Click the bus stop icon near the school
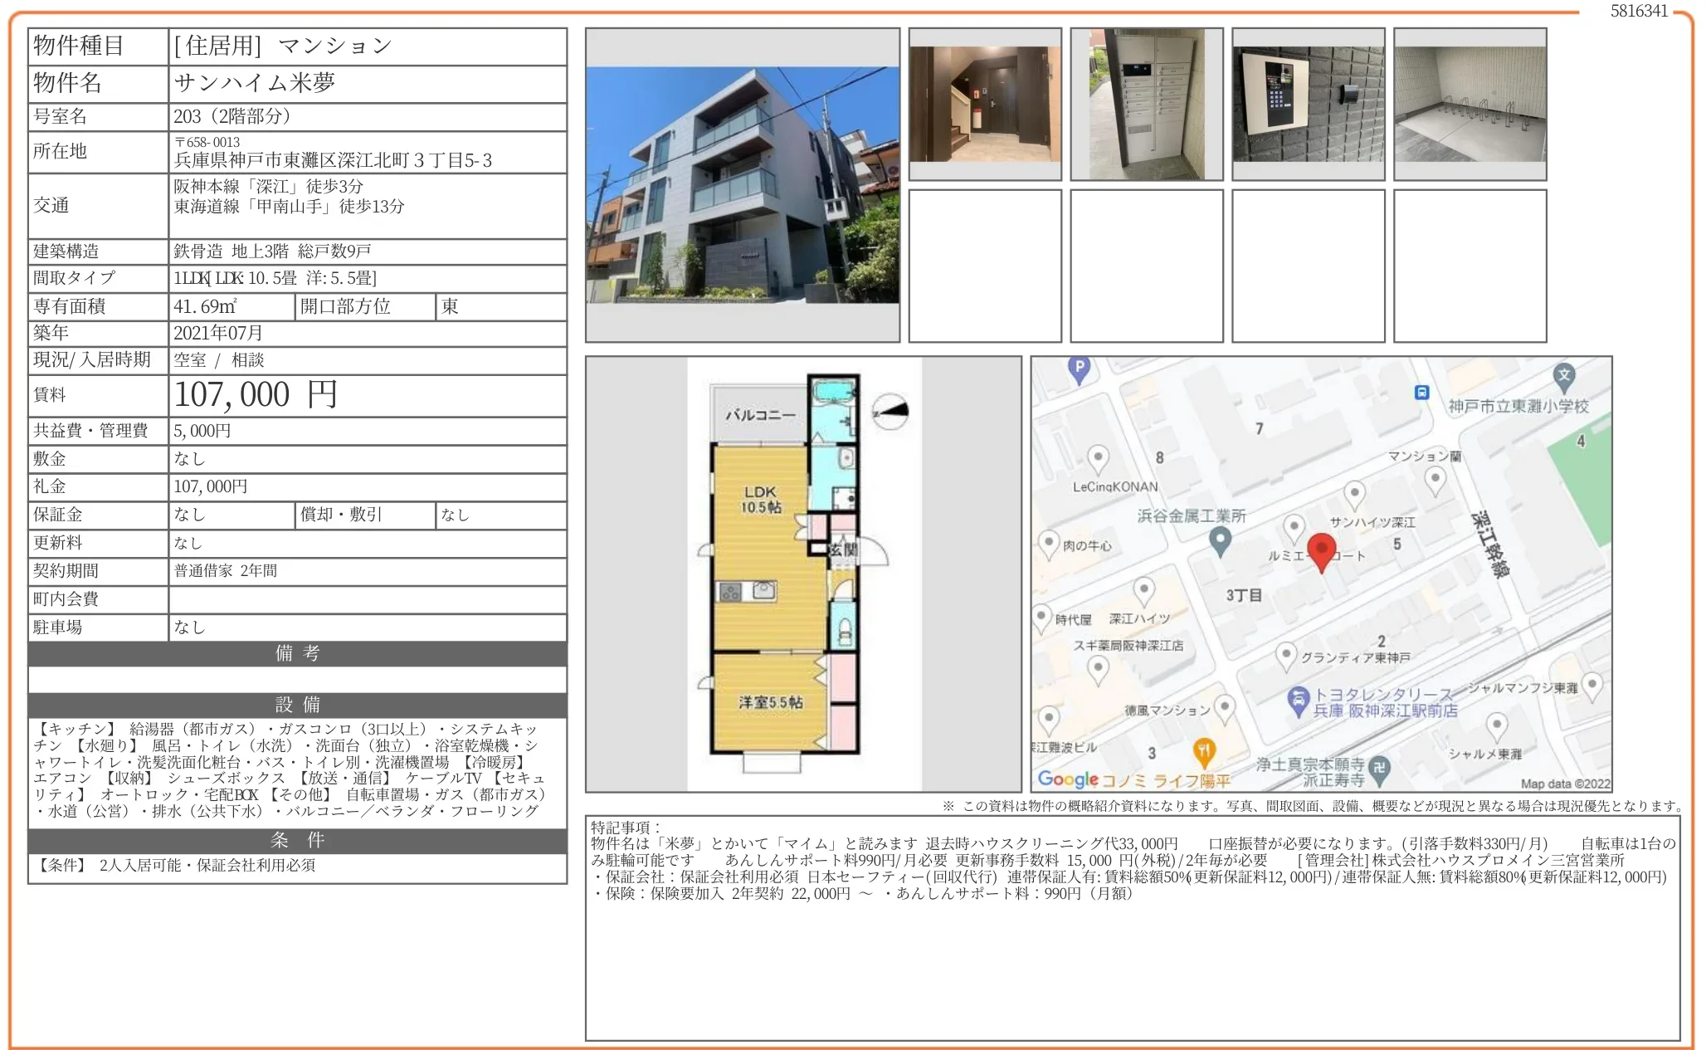Screen dimensions: 1706x1050 (x=1422, y=391)
